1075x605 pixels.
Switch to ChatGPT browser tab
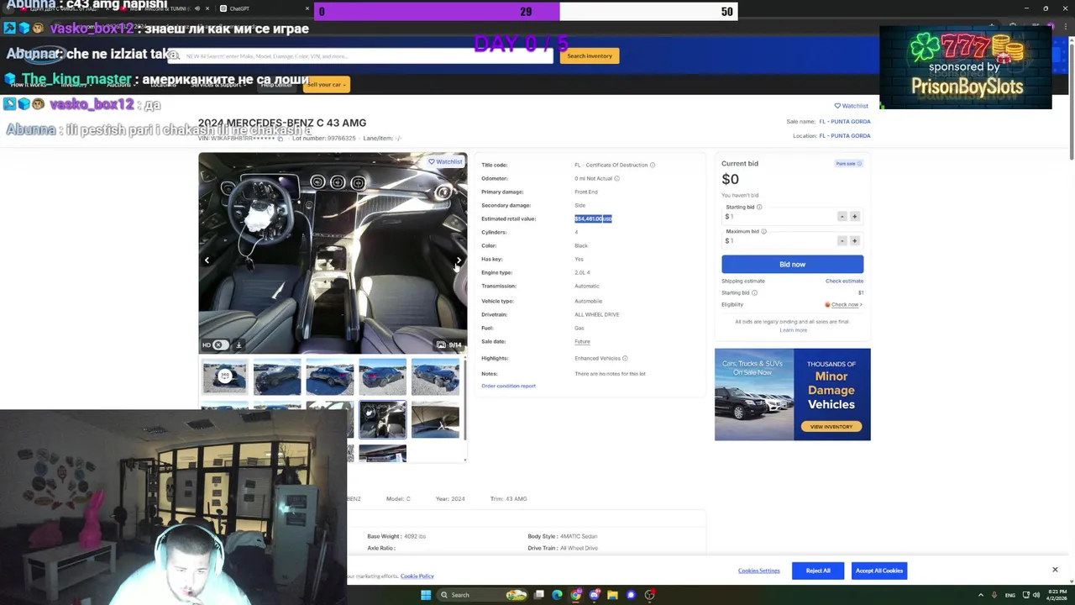click(262, 8)
